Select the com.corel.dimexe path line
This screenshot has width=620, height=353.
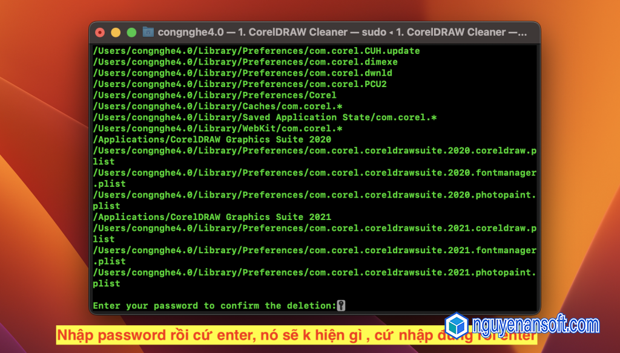[x=245, y=62]
